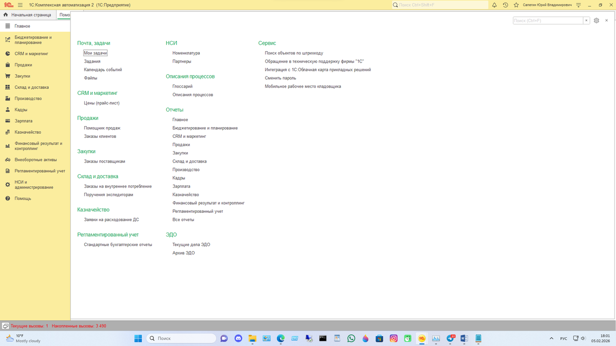Select Зарплата in the sidebar

[35, 121]
